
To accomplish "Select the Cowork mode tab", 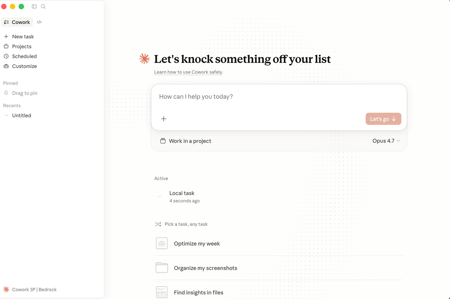I will pos(17,22).
